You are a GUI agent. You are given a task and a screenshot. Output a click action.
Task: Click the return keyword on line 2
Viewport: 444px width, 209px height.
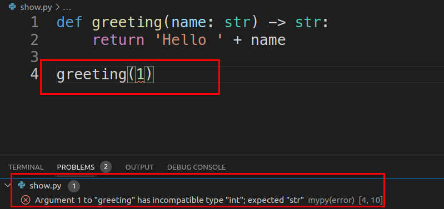point(119,40)
